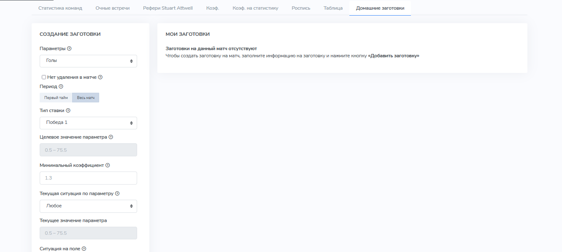Click help icon next to Тип ставки
Viewport: 562px width, 252px height.
[x=68, y=110]
